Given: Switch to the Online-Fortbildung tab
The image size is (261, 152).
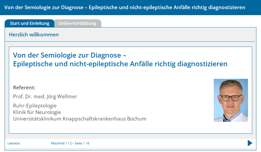Looking at the screenshot, I should click(x=77, y=23).
